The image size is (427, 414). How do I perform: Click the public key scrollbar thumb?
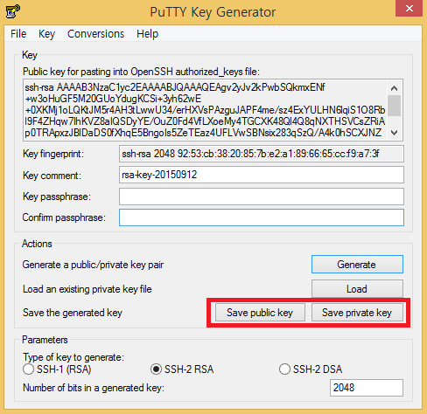pos(395,106)
